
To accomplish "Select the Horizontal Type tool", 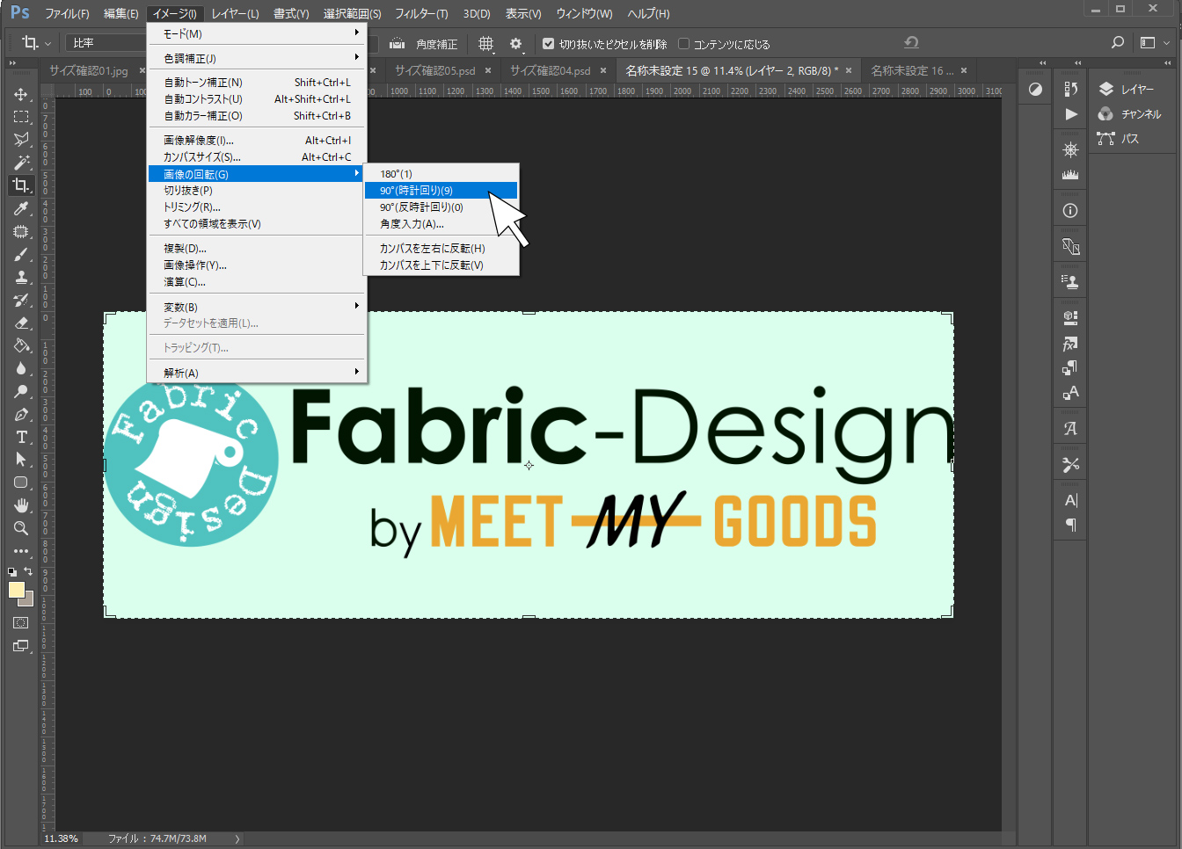I will click(x=21, y=437).
